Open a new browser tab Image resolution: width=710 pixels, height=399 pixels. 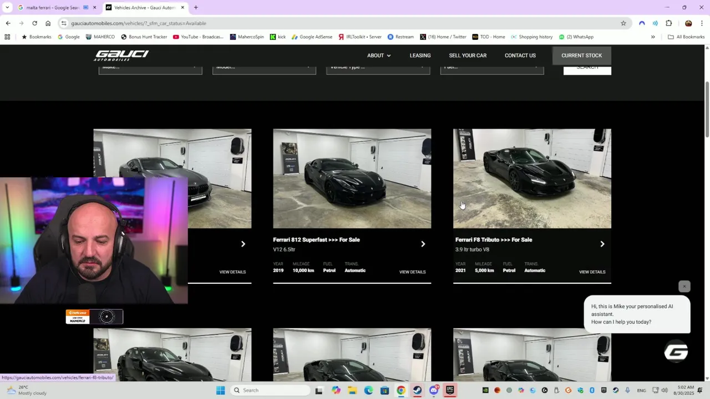[196, 8]
